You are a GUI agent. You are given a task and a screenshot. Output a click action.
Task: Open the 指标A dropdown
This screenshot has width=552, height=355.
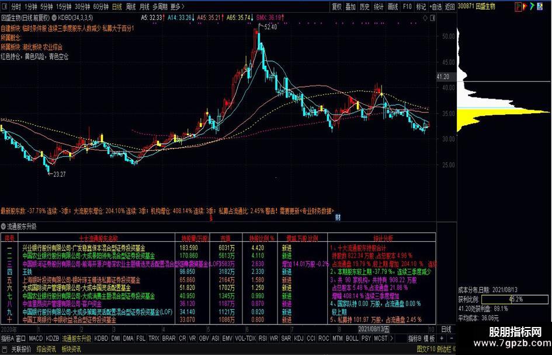[8, 339]
